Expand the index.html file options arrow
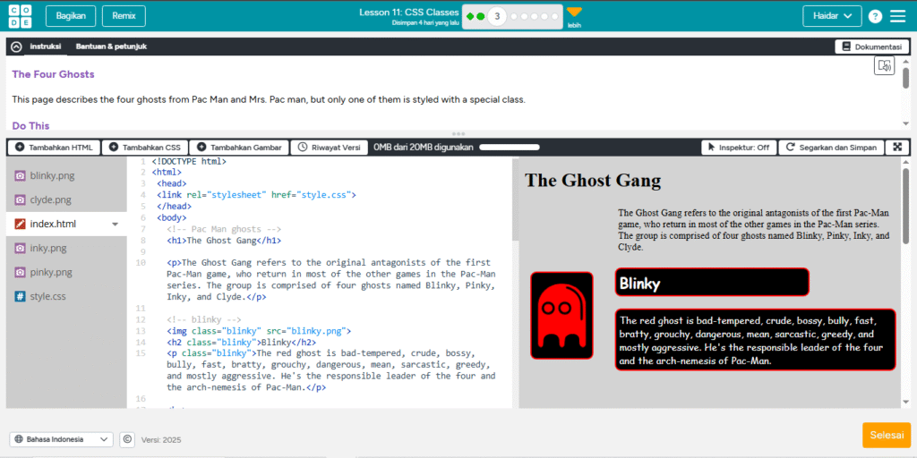The height and width of the screenshot is (458, 917). click(x=115, y=225)
